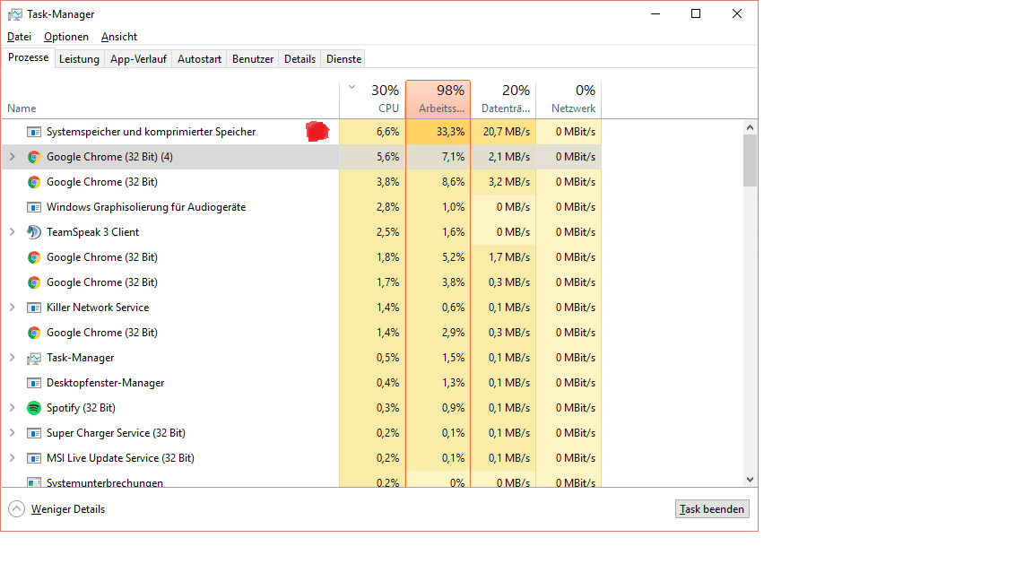This screenshot has height=581, width=1033.
Task: Switch to the Autostart tab
Action: [x=200, y=59]
